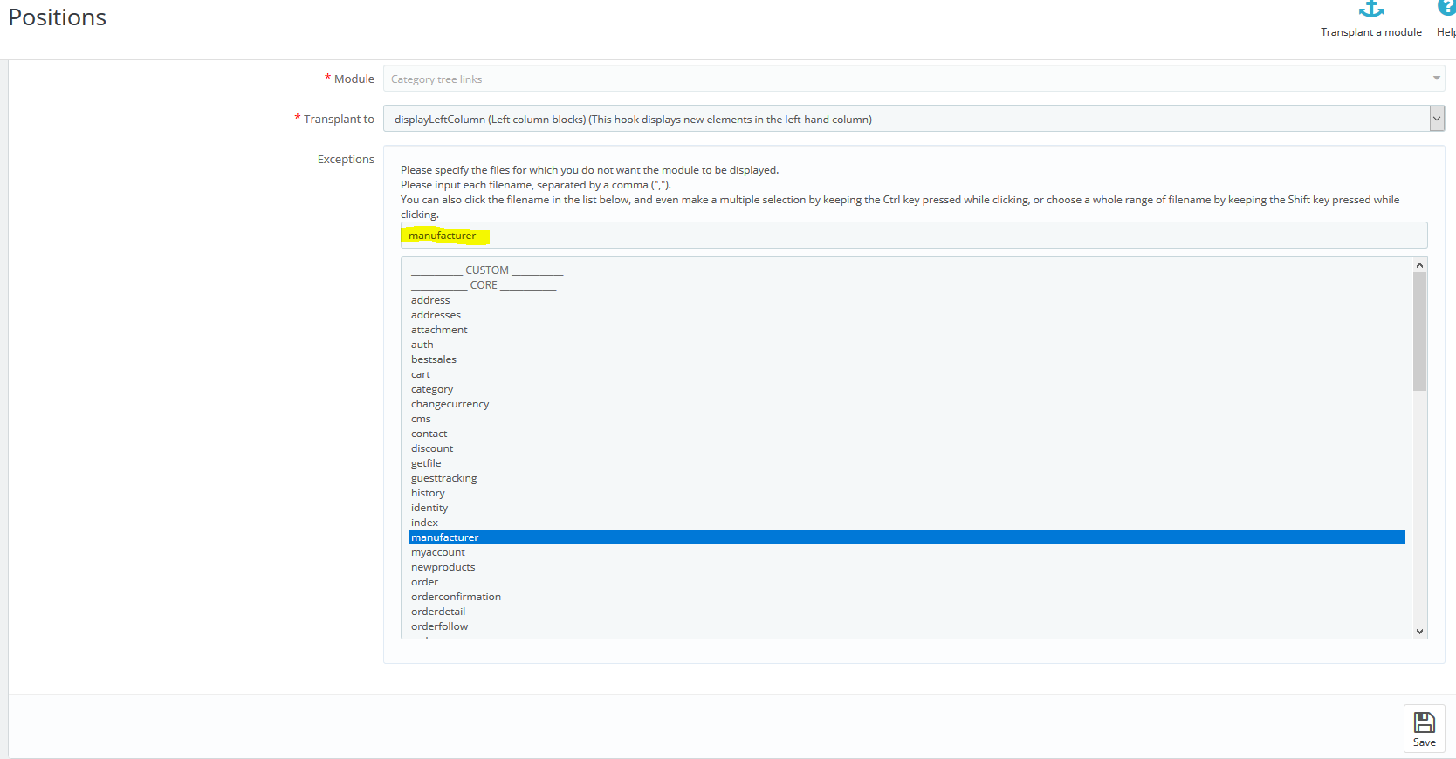
Task: Select 'identity' in the exceptions list
Action: click(x=907, y=508)
